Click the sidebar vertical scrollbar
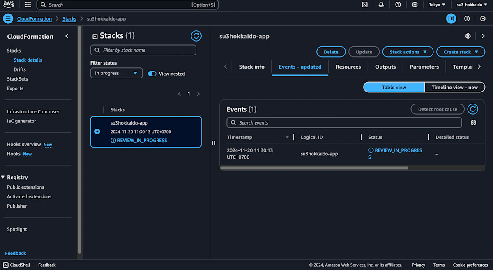493x270 pixels. [79, 140]
